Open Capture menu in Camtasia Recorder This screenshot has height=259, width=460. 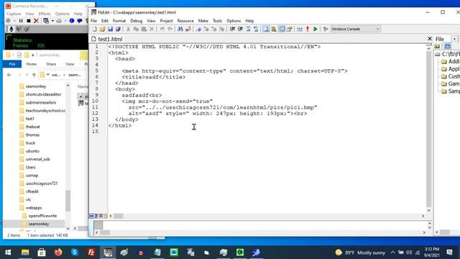(14, 14)
